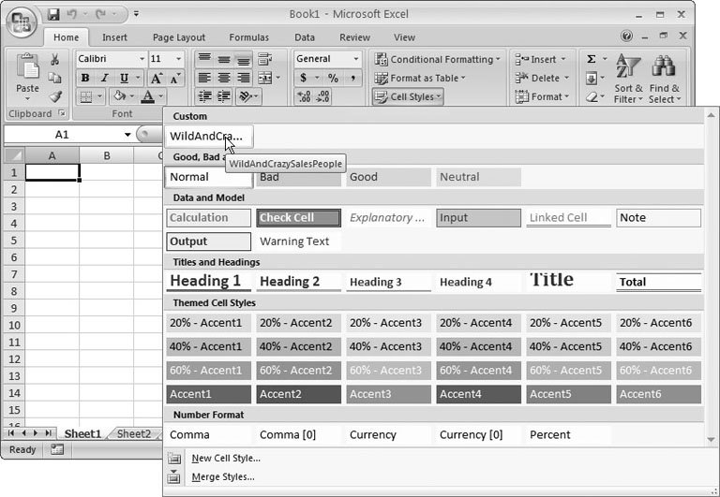Viewport: 720px width, 497px height.
Task: Click the Copy icon in Clipboard group
Action: [54, 78]
